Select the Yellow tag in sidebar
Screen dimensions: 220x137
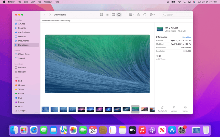26,90
